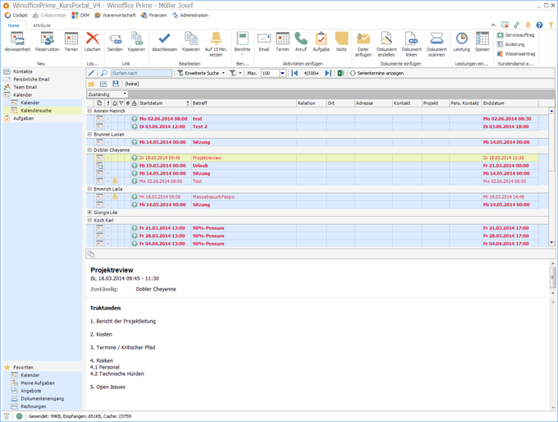
Task: Click the Senden link icon
Action: (x=115, y=42)
